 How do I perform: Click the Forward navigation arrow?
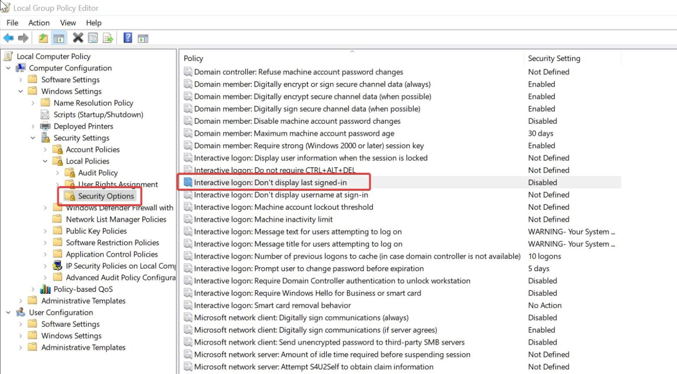coord(23,37)
